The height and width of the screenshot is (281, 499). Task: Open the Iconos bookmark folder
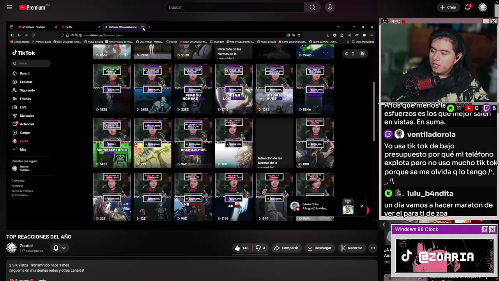[172, 42]
